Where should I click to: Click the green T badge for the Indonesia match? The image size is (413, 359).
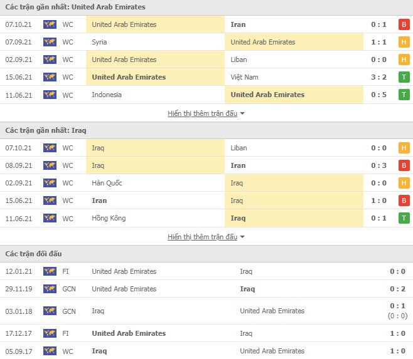tap(404, 95)
